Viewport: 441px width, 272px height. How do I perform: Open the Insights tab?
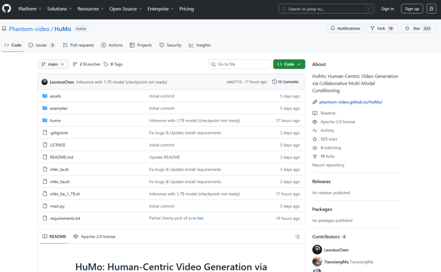point(200,45)
